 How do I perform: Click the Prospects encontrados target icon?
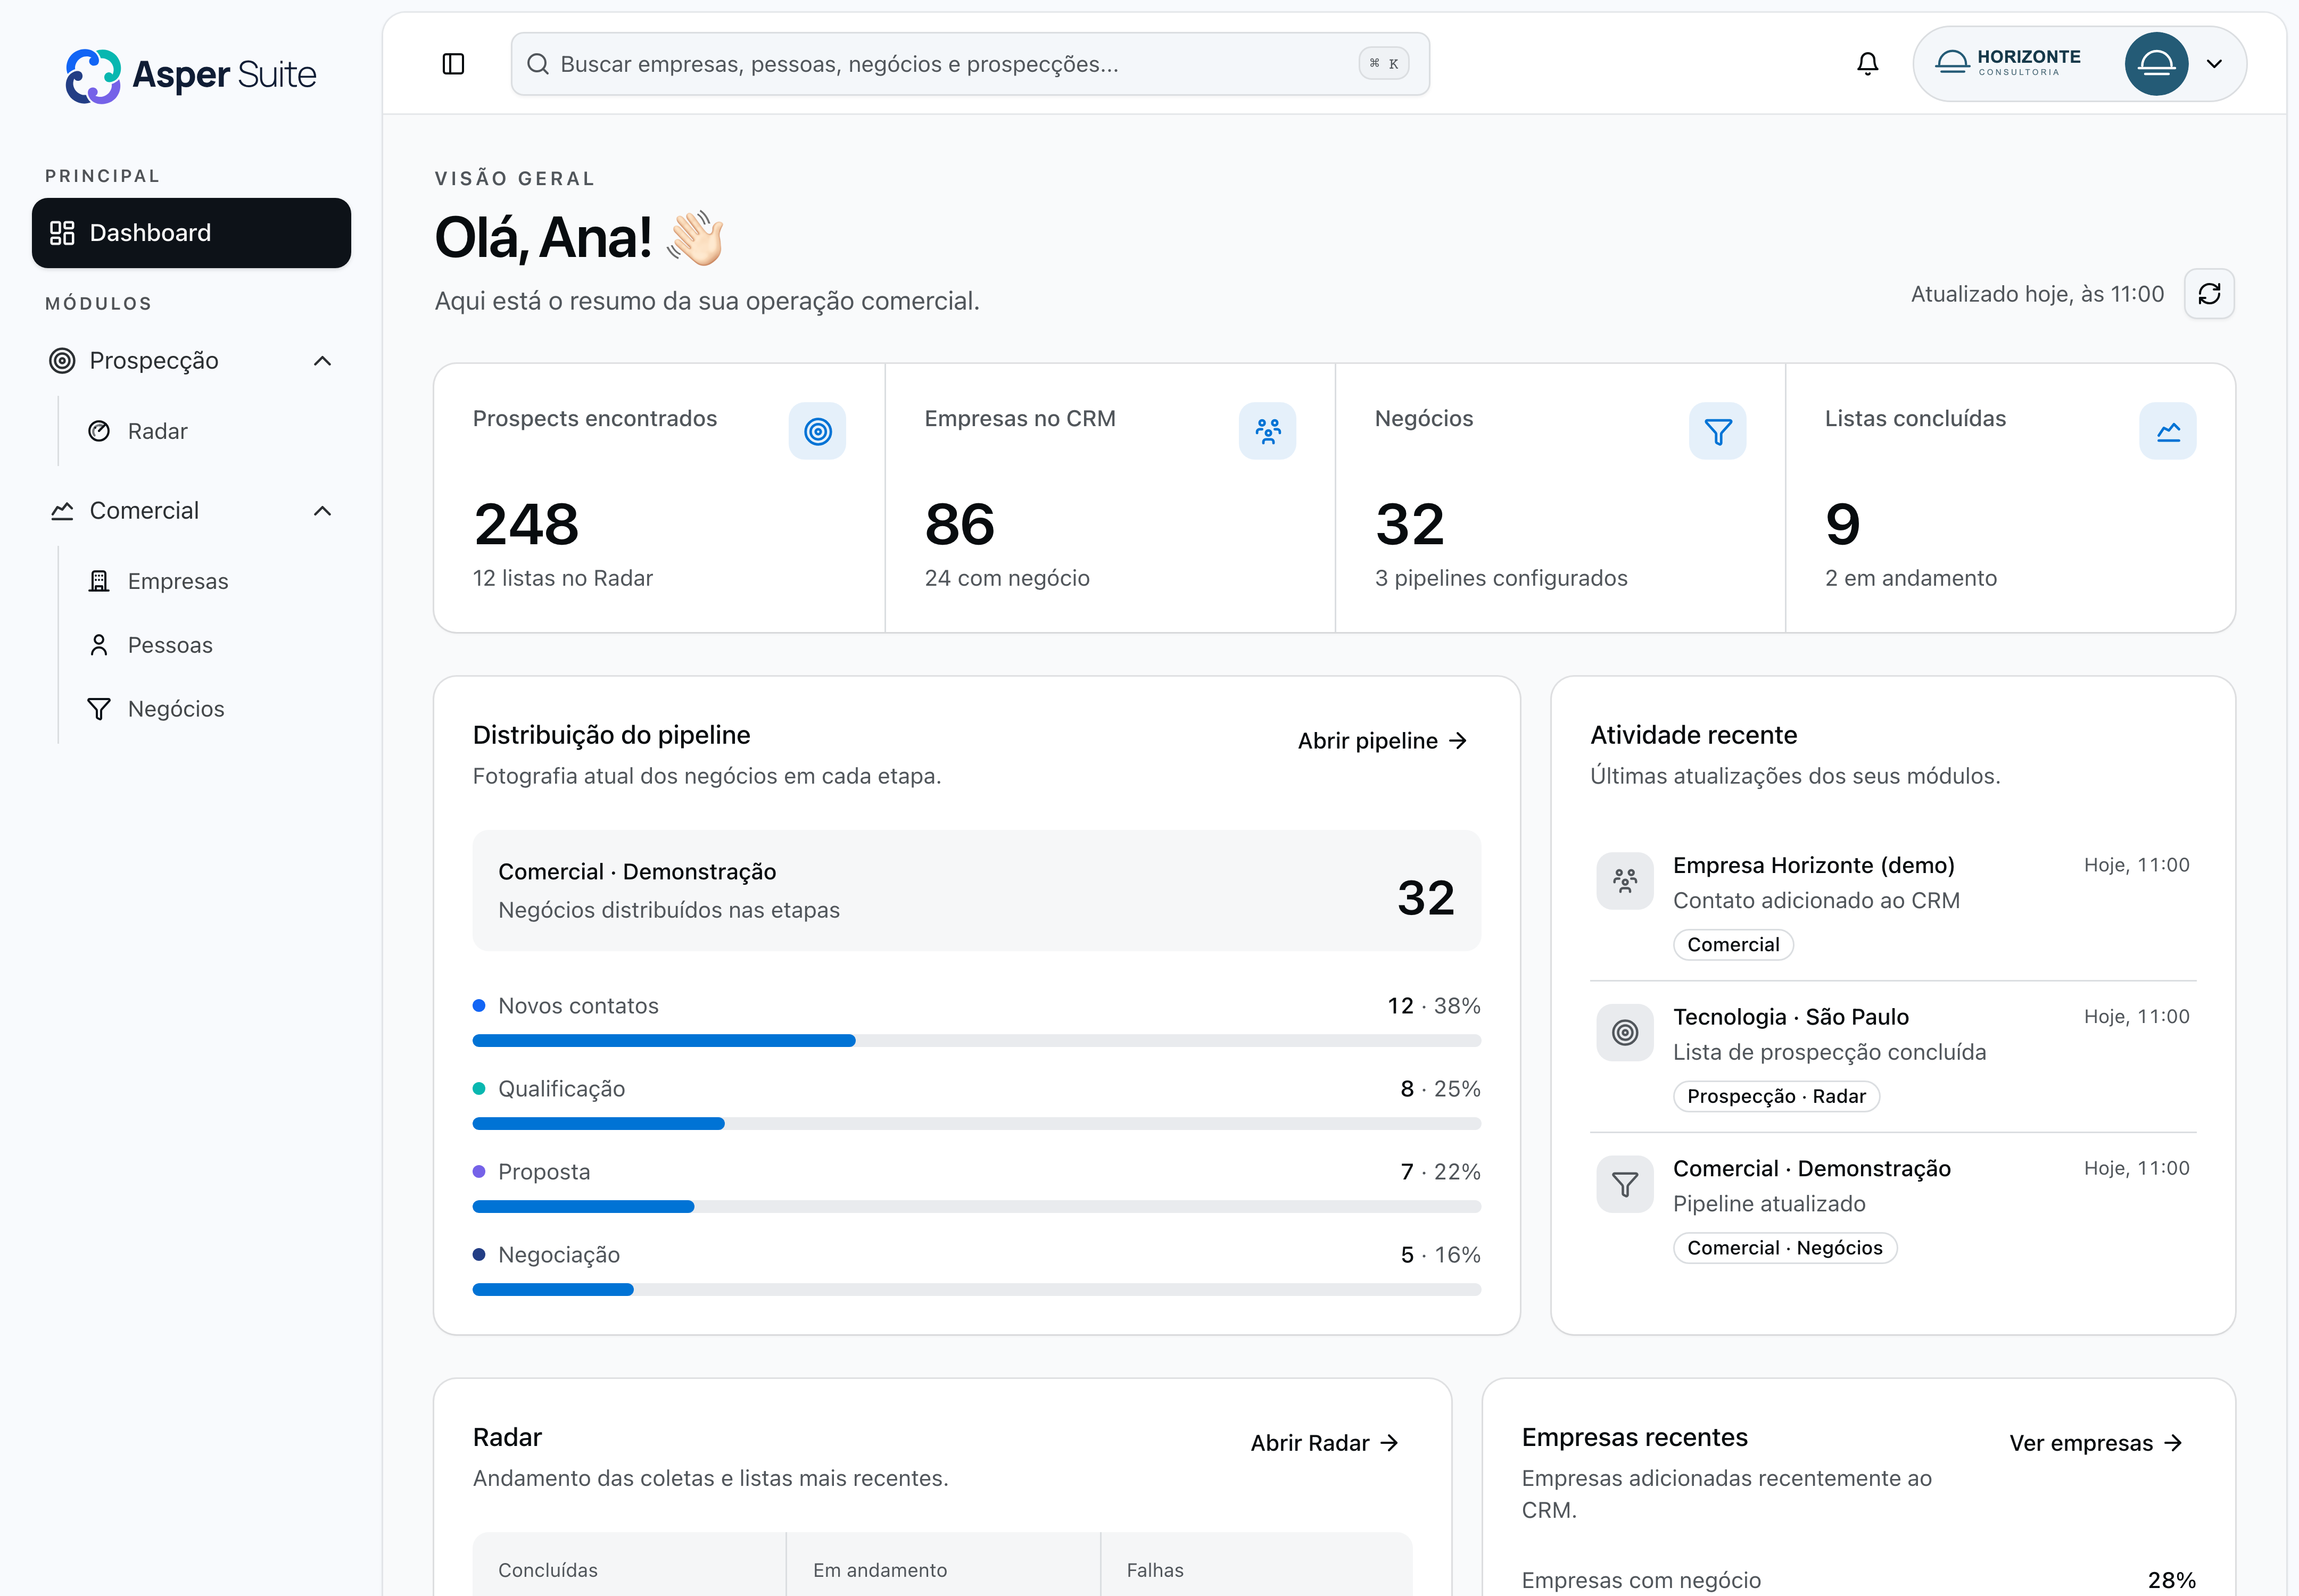pyautogui.click(x=817, y=431)
